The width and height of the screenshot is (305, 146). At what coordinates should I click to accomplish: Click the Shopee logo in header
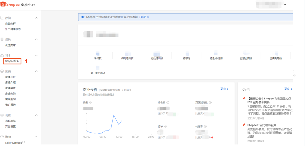3,5
